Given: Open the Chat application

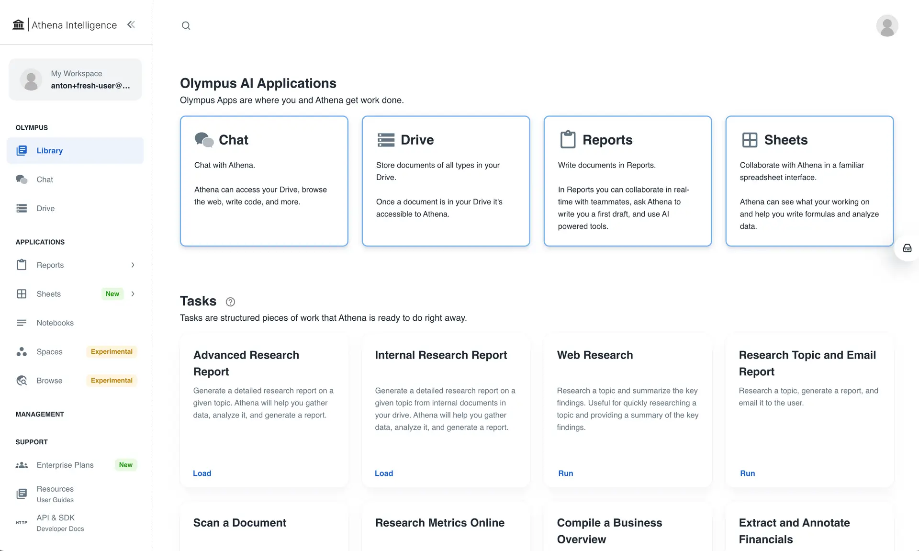Looking at the screenshot, I should [x=264, y=180].
